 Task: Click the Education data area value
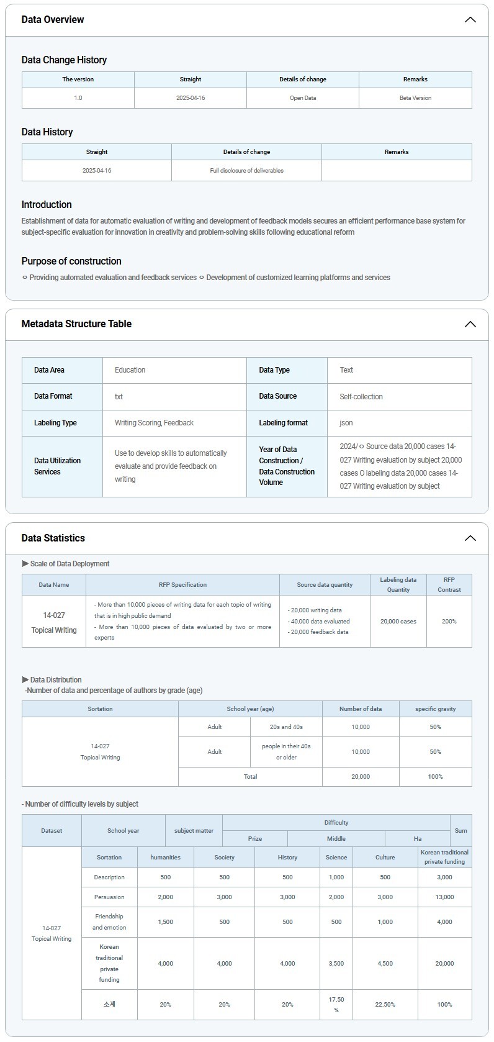tap(130, 370)
